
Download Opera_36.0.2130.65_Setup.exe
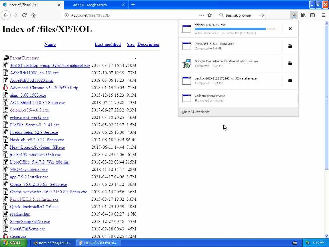[x=38, y=184]
